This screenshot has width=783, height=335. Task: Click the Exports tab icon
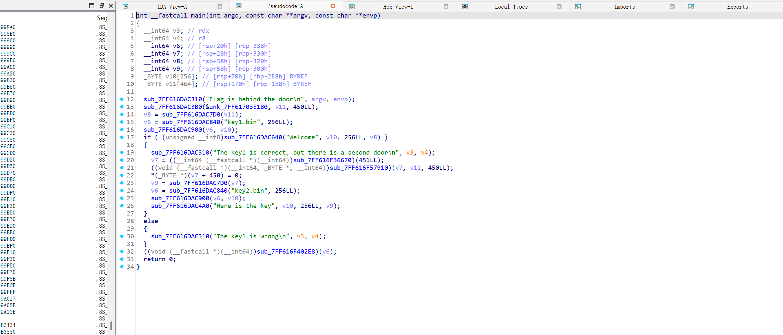[x=691, y=6]
